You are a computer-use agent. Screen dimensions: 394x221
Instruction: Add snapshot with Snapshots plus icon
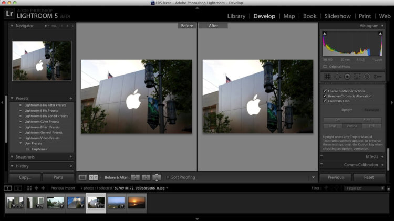click(x=71, y=157)
